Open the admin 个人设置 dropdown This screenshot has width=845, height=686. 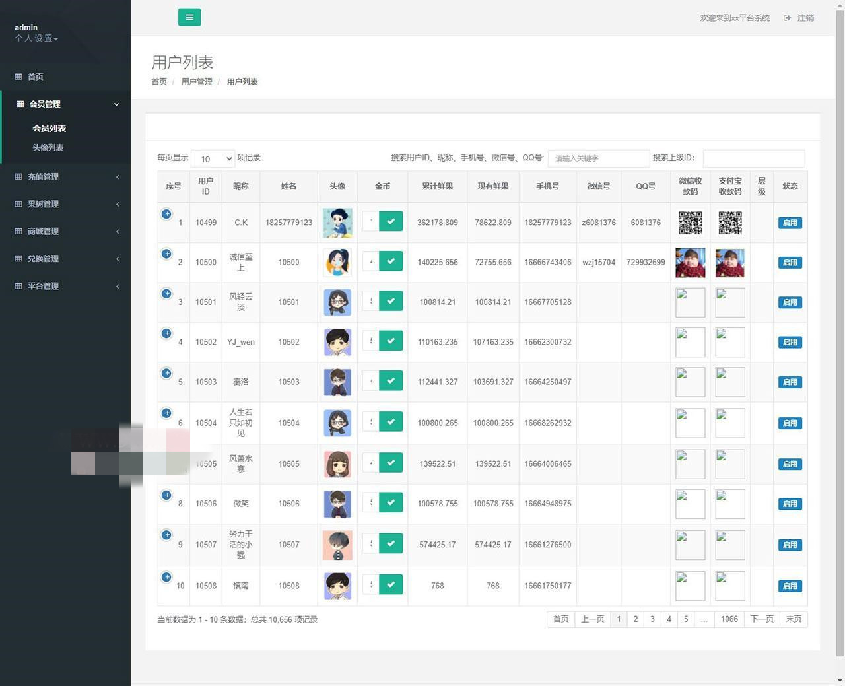(x=37, y=38)
